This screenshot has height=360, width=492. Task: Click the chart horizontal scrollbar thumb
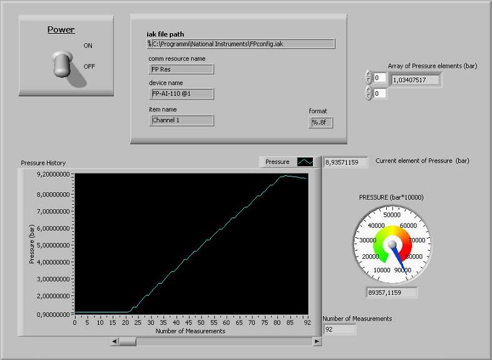pyautogui.click(x=128, y=341)
